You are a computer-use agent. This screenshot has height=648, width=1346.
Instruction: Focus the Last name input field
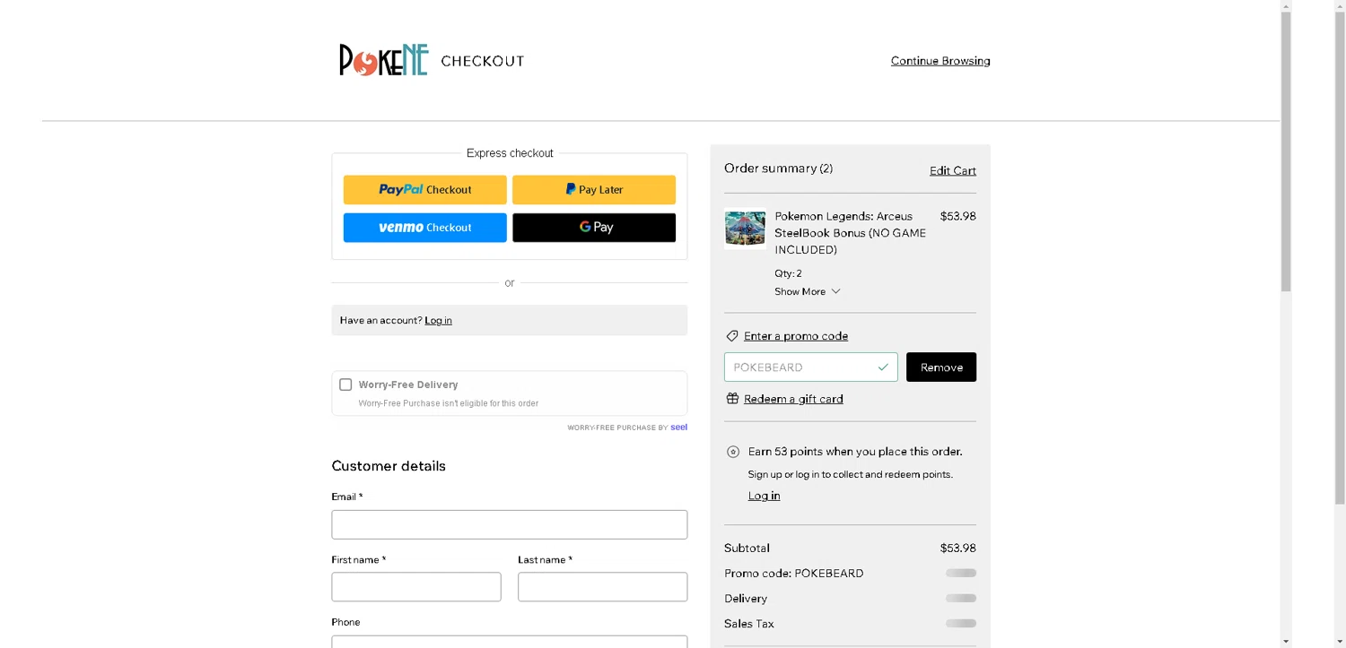point(603,587)
